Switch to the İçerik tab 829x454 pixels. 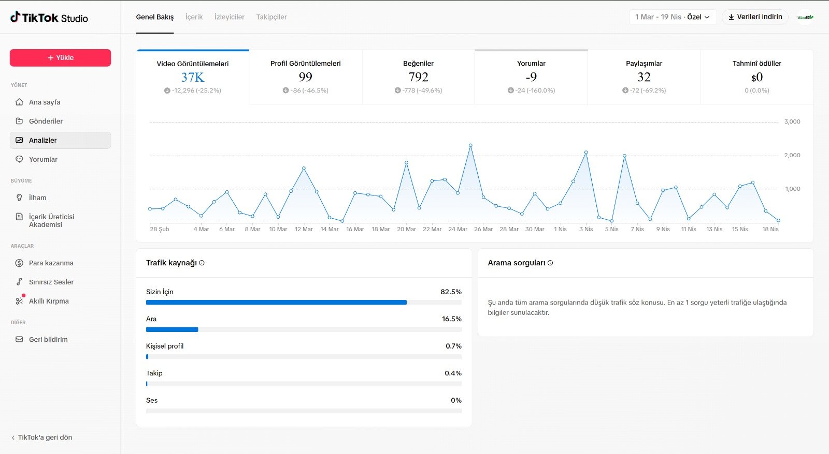click(x=194, y=17)
